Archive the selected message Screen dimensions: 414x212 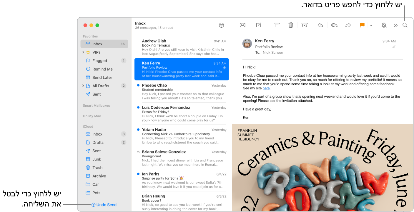277,25
